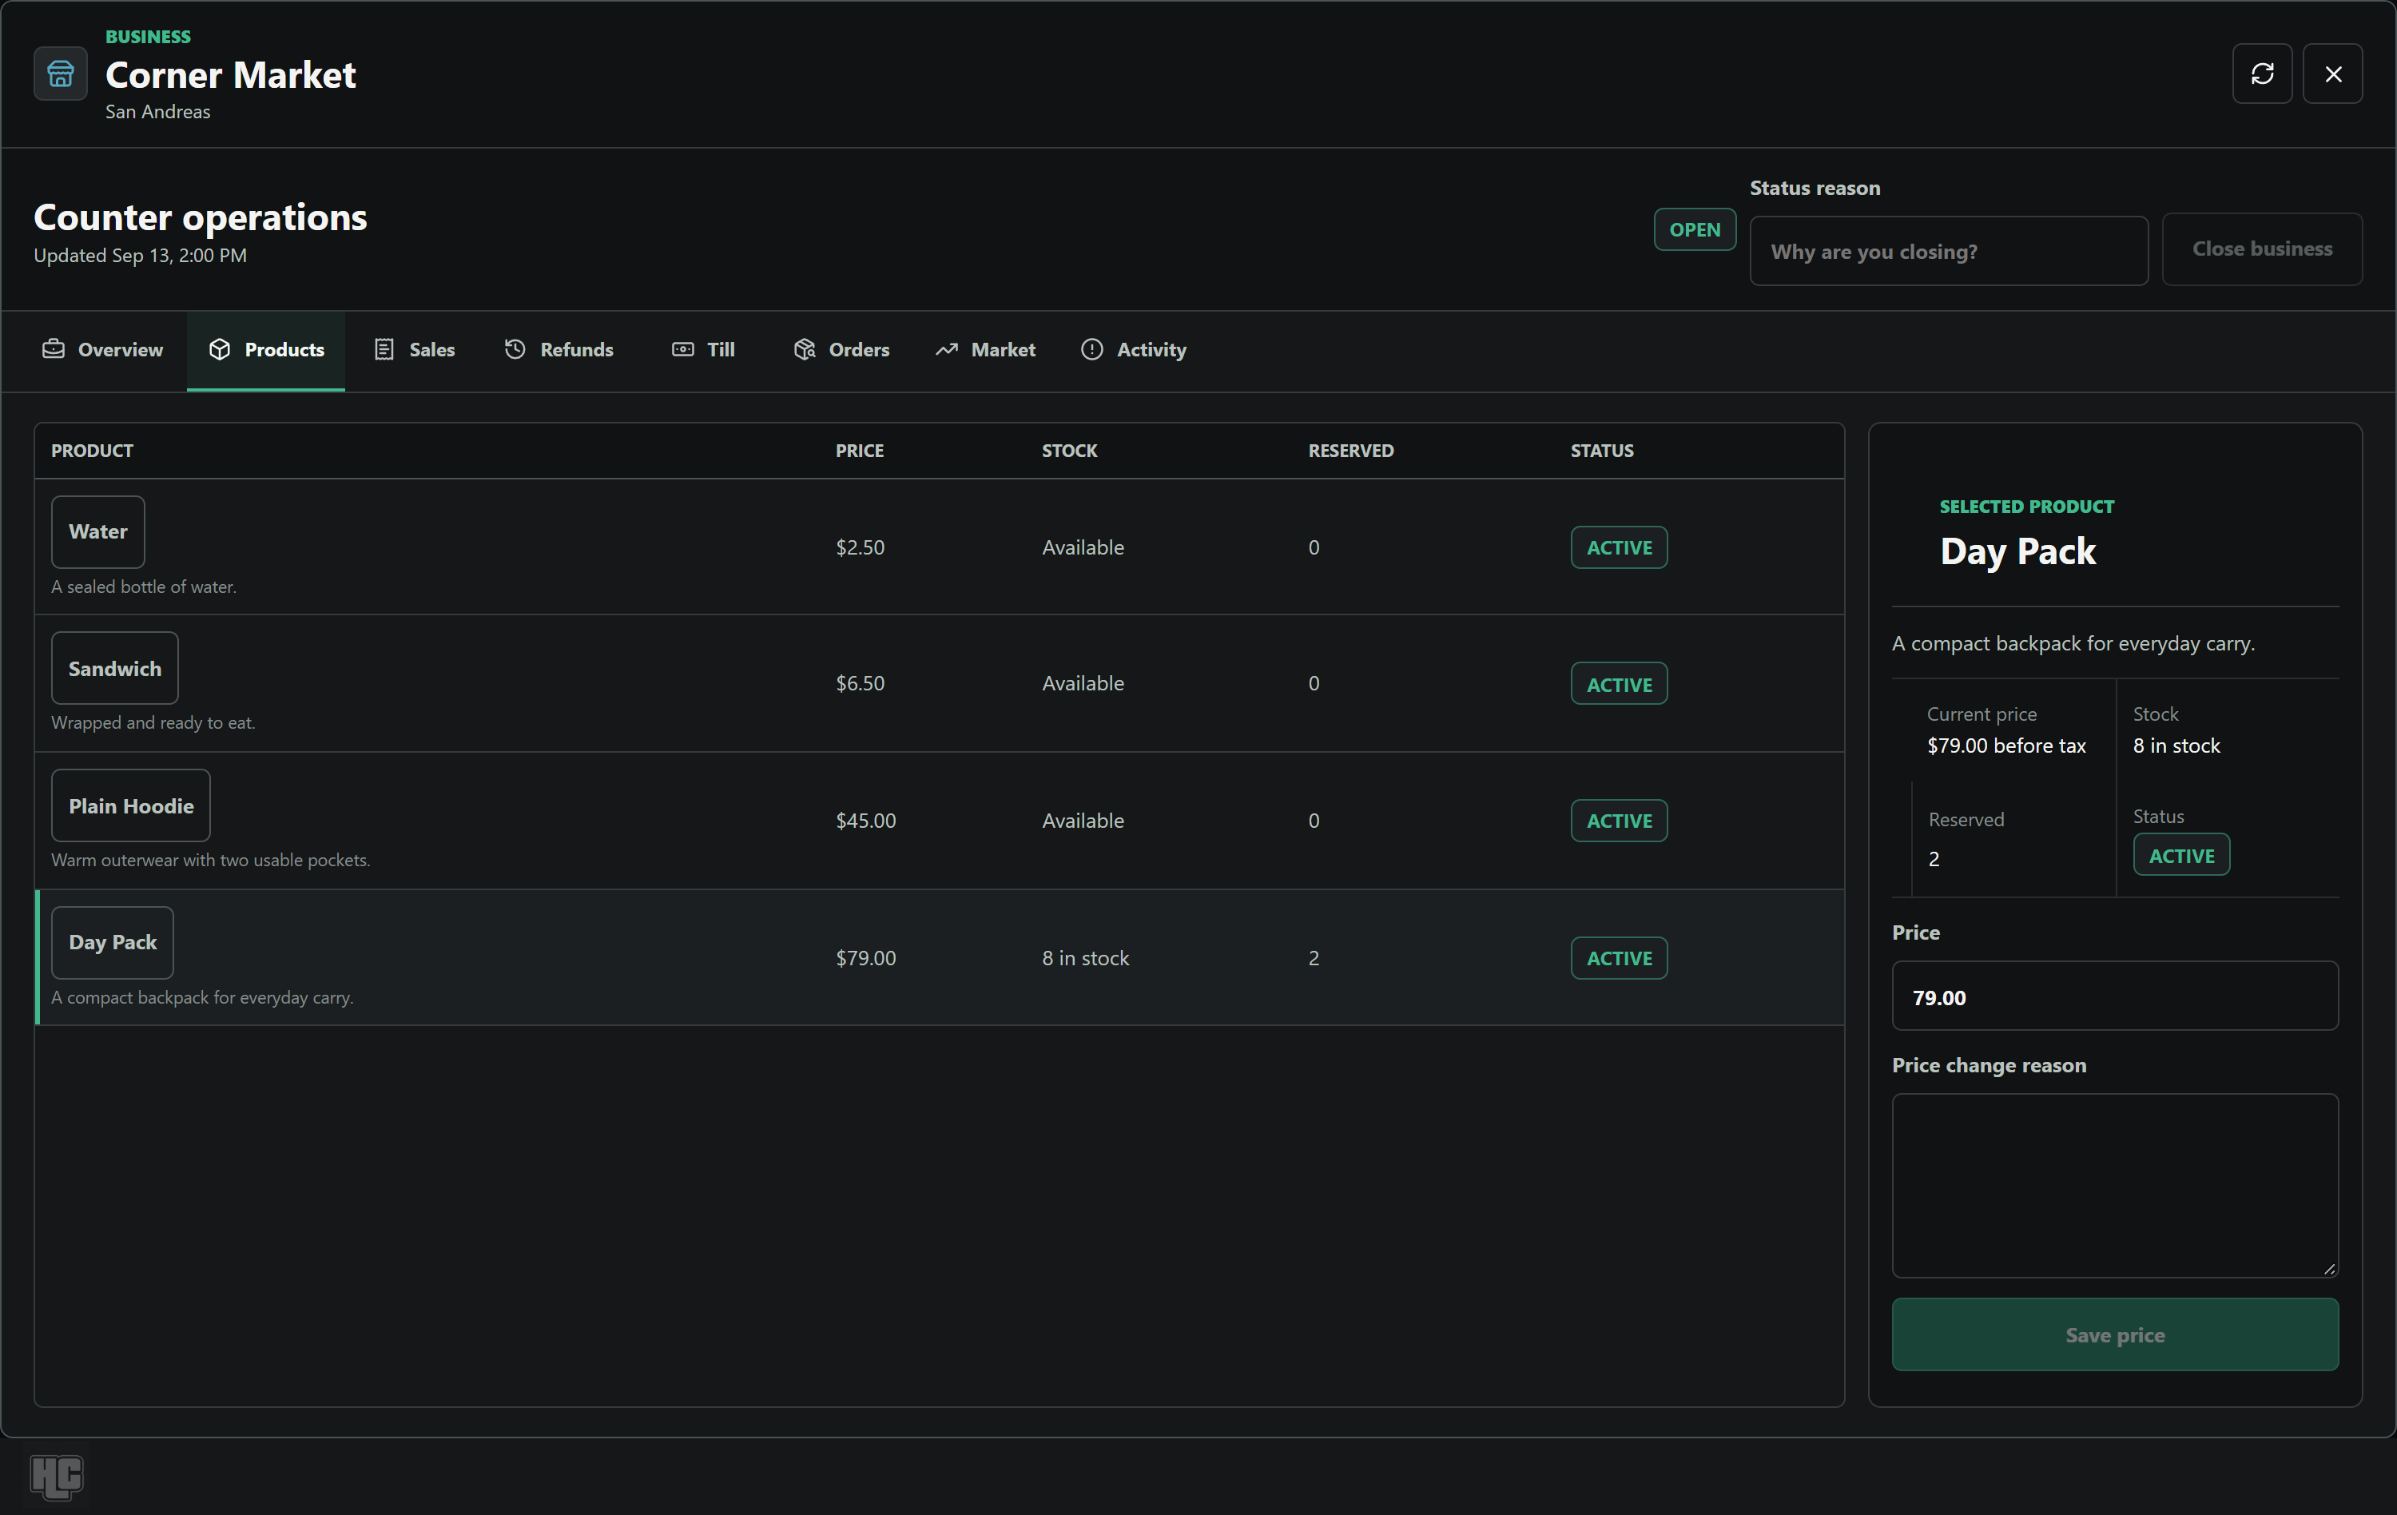Click the textarea resize handle
The width and height of the screenshot is (2397, 1515).
pos(2329,1268)
